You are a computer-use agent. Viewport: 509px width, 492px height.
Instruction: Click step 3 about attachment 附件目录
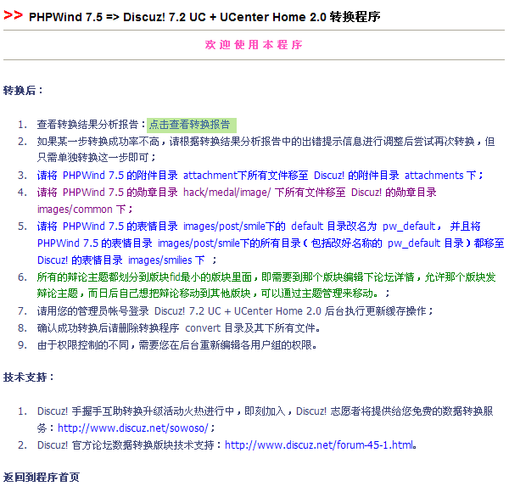coord(260,176)
